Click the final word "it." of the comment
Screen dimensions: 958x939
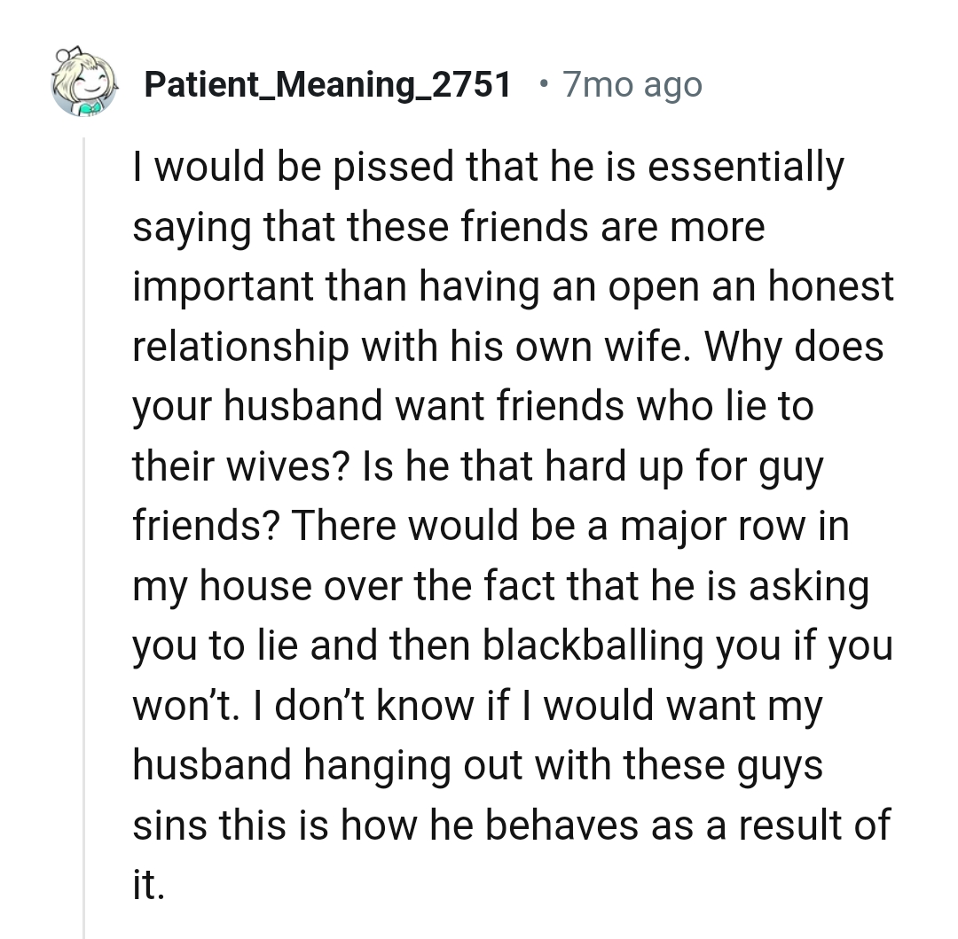[148, 885]
